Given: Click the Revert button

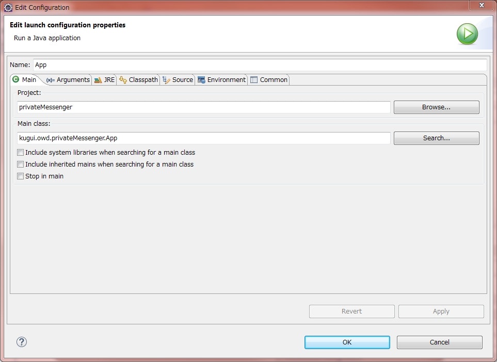Looking at the screenshot, I should pos(352,311).
